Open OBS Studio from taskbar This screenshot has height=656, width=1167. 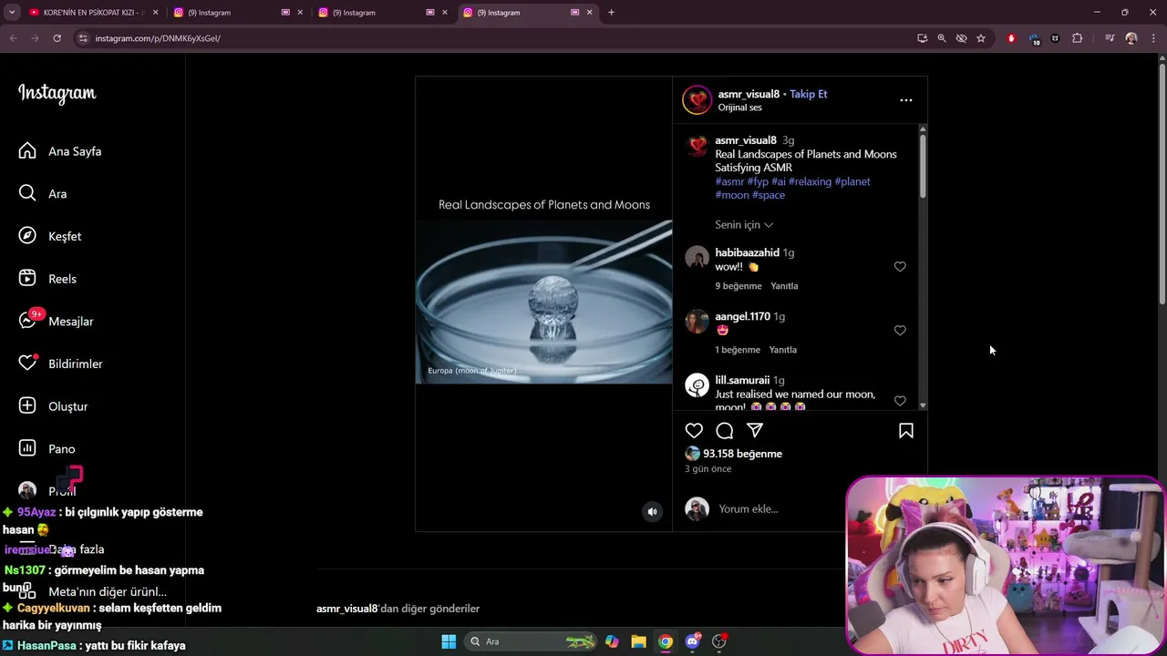coord(719,641)
